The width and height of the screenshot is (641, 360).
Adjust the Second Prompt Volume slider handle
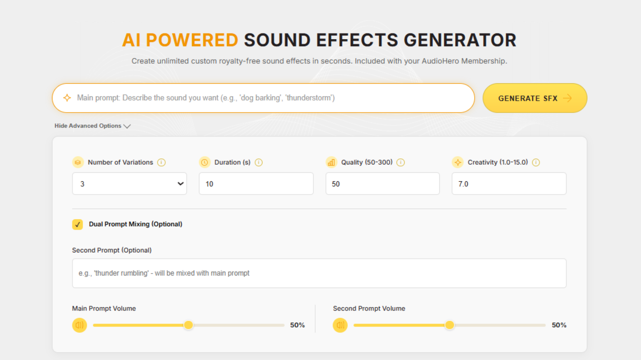450,325
